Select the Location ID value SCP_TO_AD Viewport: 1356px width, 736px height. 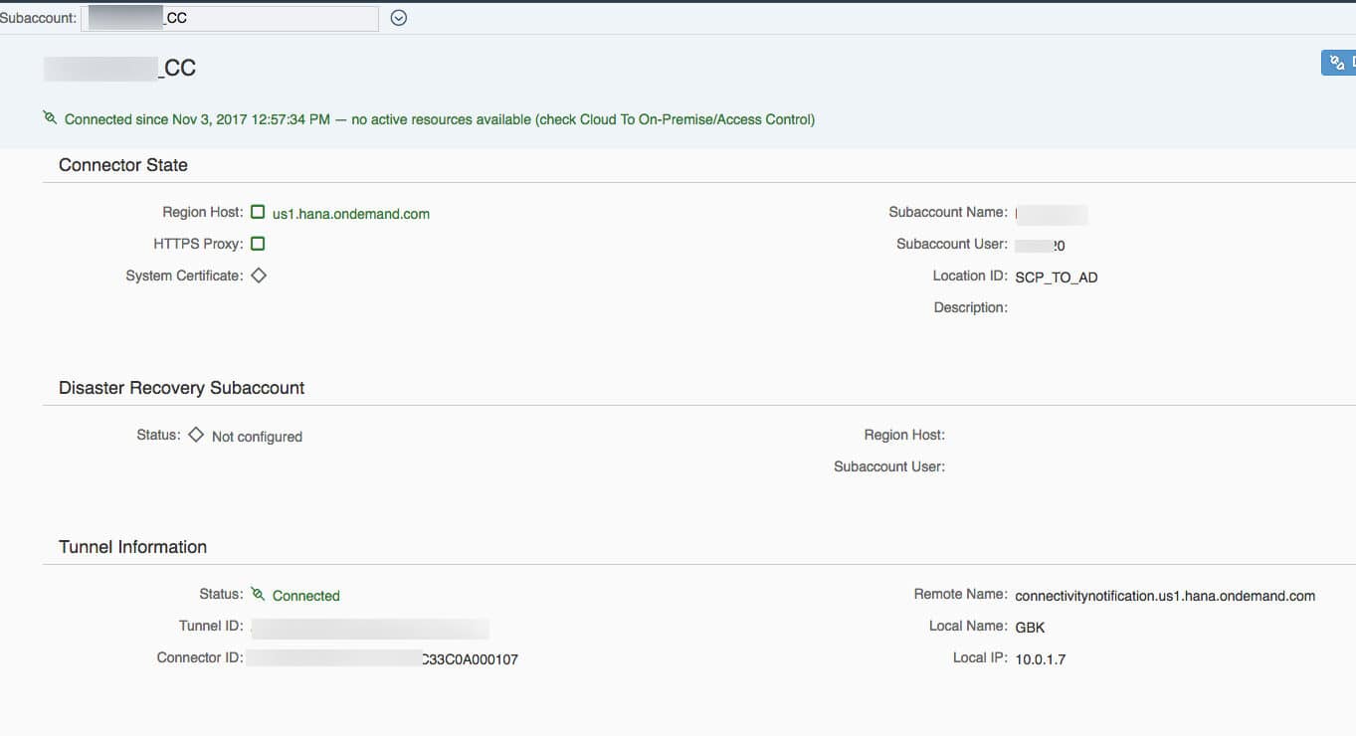tap(1056, 277)
